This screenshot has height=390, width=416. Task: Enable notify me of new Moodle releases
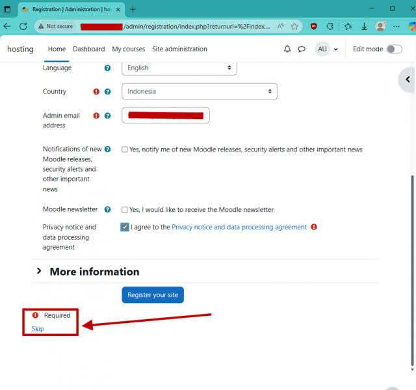(124, 149)
